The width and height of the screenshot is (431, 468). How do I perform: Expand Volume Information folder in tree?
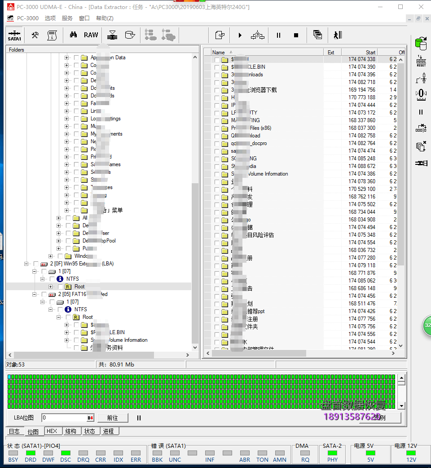67,340
